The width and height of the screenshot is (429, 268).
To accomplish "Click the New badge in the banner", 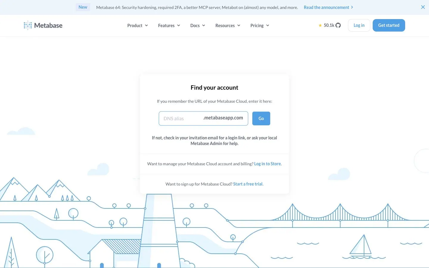I will [x=83, y=7].
